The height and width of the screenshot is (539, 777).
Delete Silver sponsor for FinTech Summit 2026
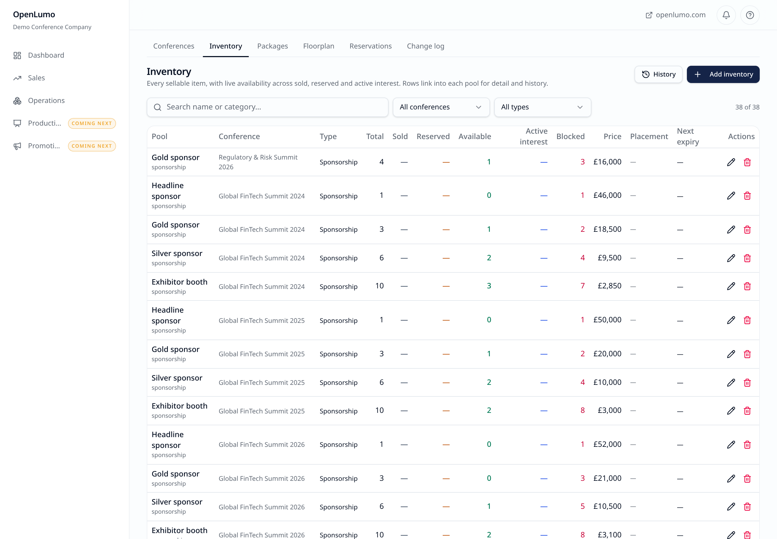pyautogui.click(x=747, y=507)
